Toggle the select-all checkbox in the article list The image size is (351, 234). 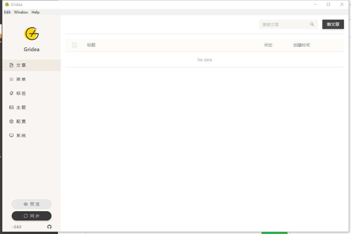pyautogui.click(x=75, y=45)
